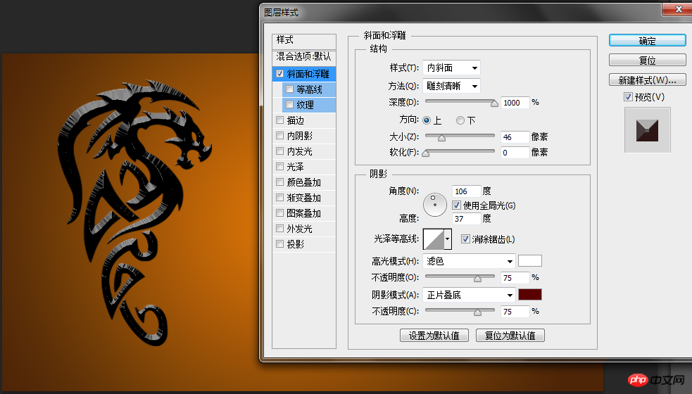Open the dark red shadow color swatch
Viewport: 692px width, 394px height.
[x=529, y=295]
